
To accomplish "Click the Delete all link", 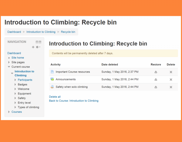I will (x=55, y=97).
